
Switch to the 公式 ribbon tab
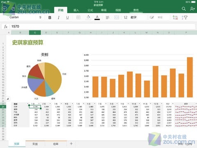[90, 10]
